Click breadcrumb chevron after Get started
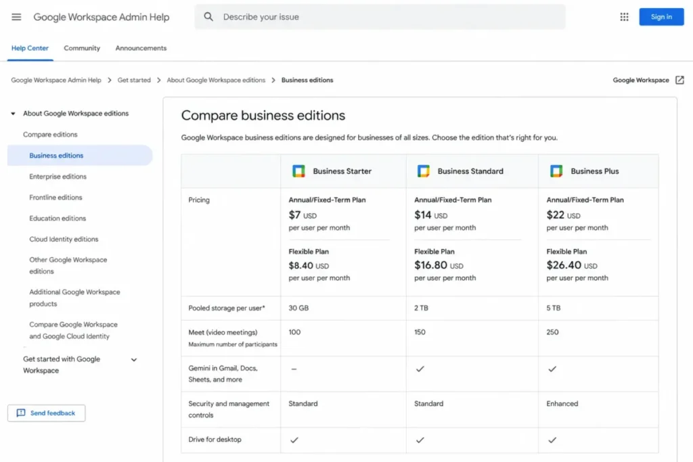The width and height of the screenshot is (693, 462). point(158,80)
